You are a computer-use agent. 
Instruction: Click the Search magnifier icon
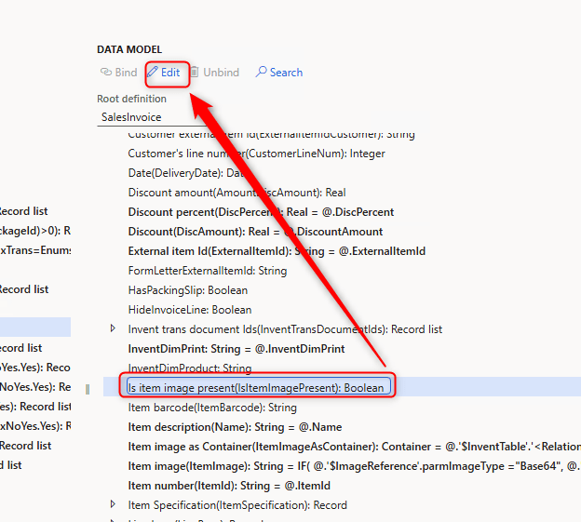pyautogui.click(x=262, y=73)
